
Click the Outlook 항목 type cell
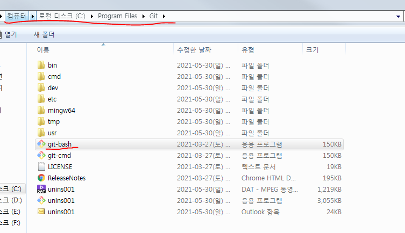click(x=260, y=212)
